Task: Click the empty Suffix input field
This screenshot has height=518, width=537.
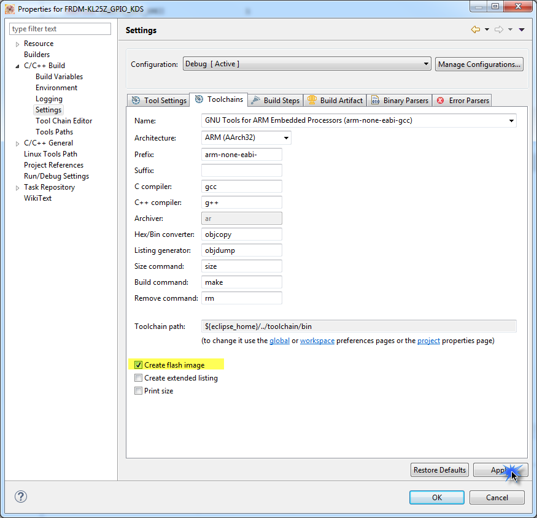Action: (242, 170)
